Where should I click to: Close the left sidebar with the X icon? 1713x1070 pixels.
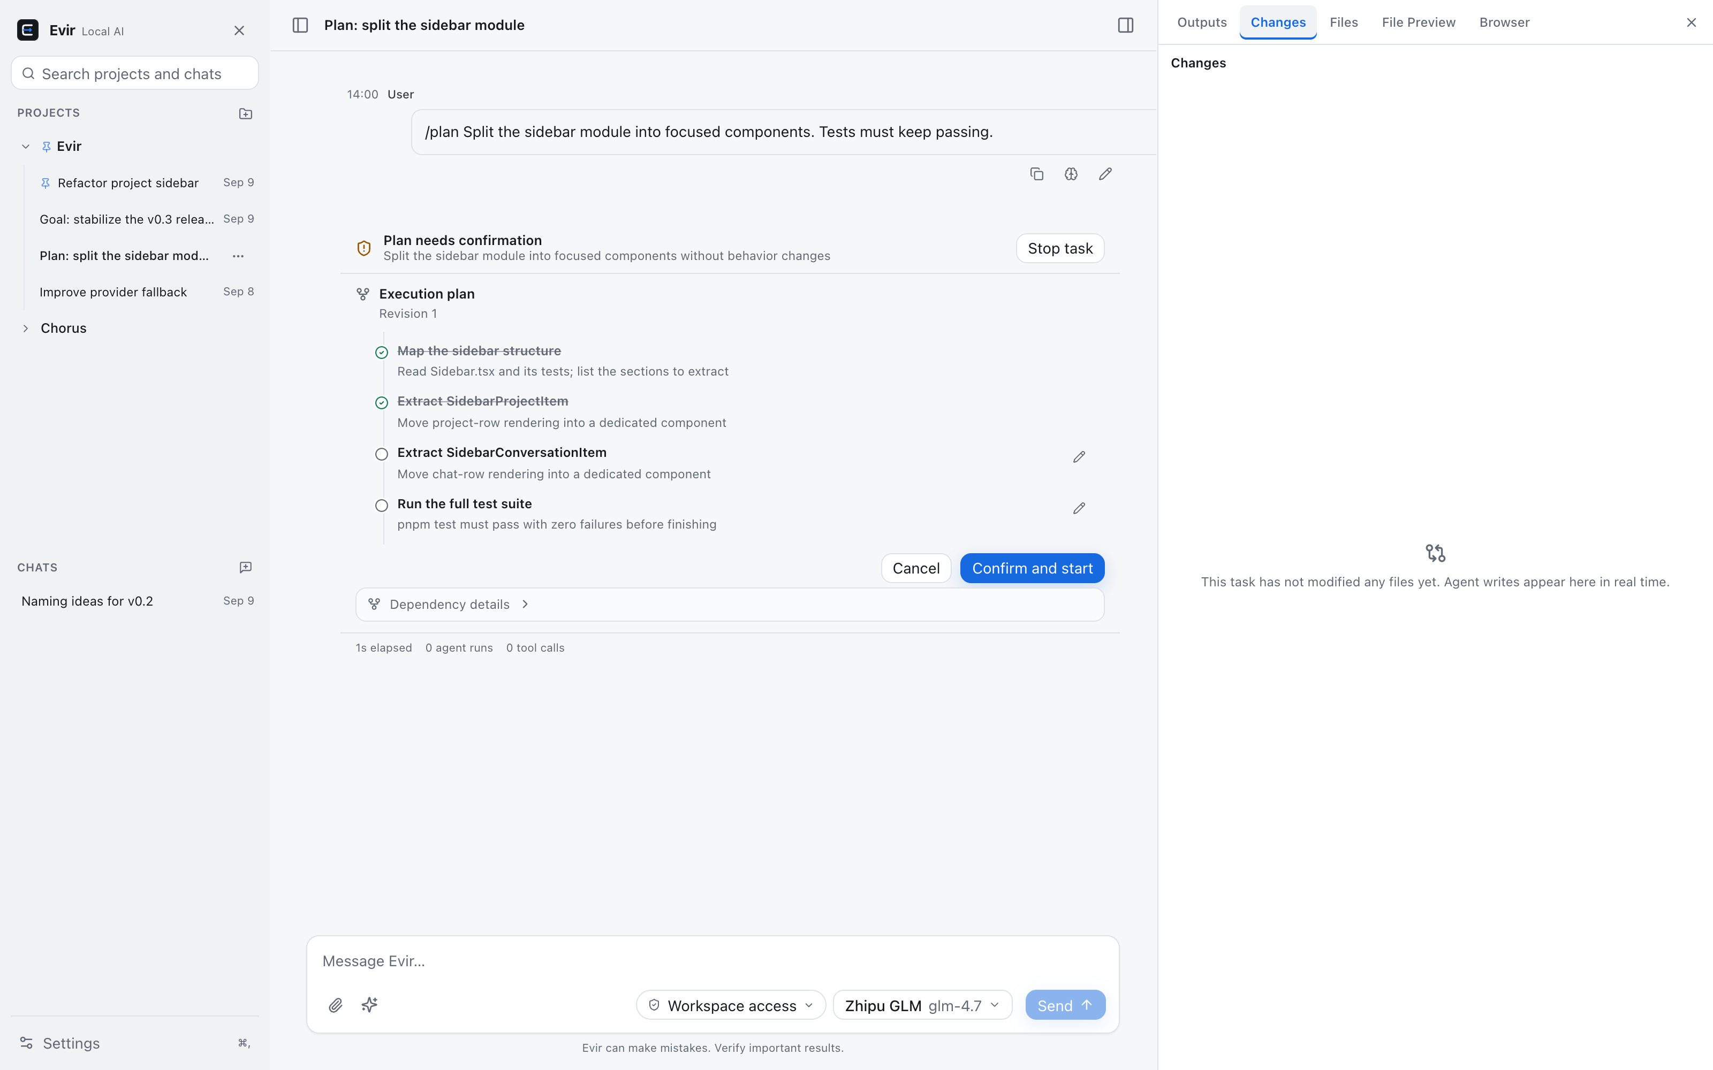[x=239, y=30]
